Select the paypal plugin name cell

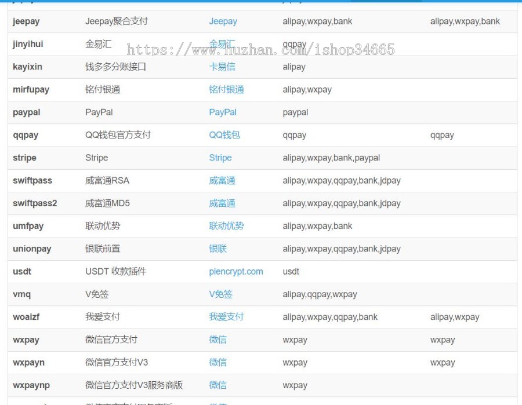coord(27,112)
